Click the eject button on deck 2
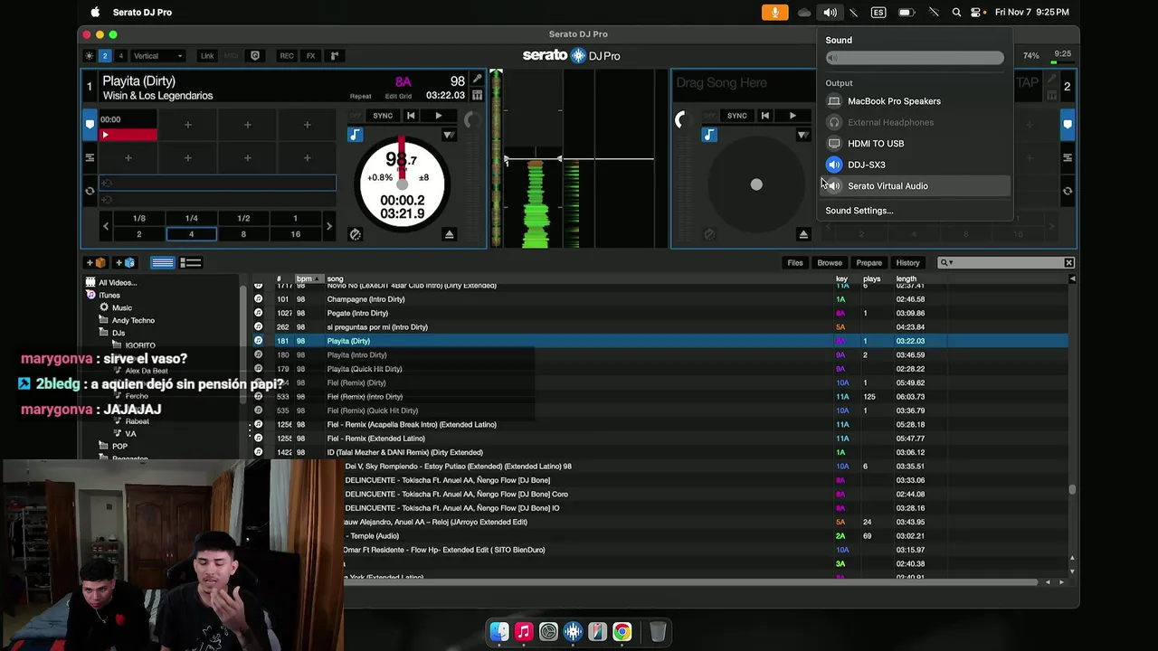 click(803, 234)
